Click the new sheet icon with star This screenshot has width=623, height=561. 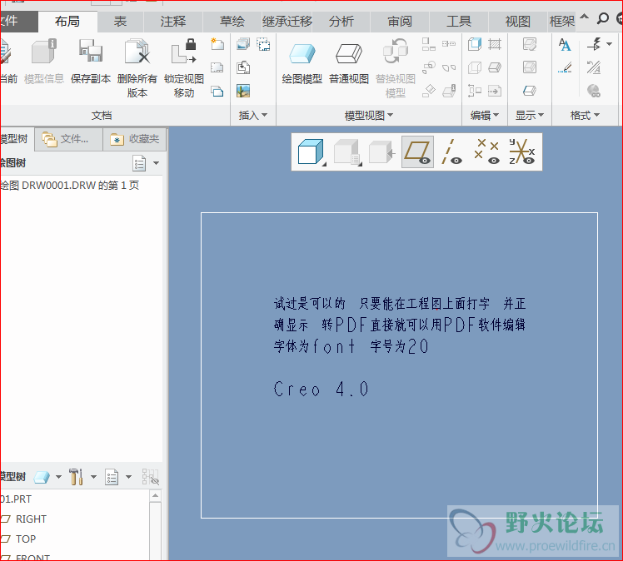[x=217, y=43]
